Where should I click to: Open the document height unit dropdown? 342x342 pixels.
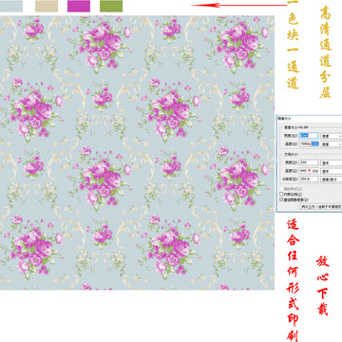332,171
